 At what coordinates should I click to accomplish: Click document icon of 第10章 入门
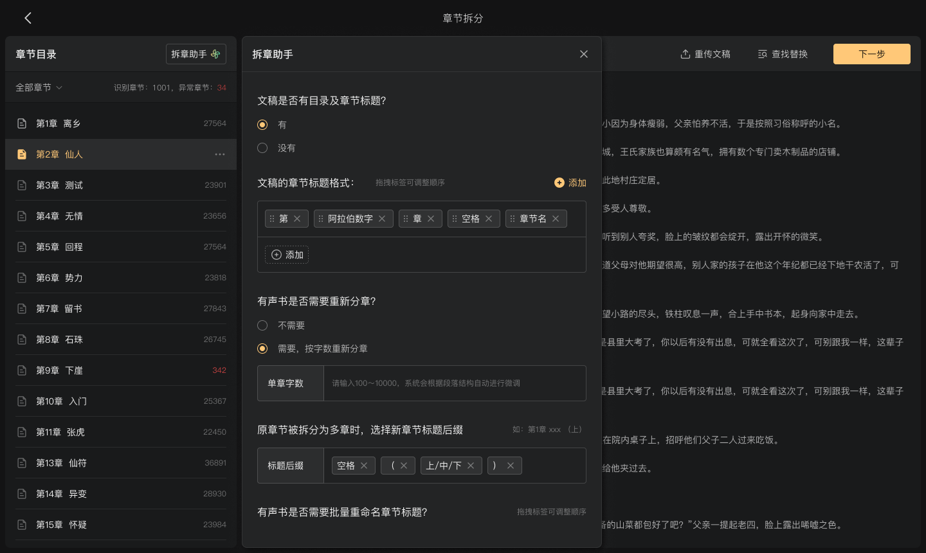point(22,401)
